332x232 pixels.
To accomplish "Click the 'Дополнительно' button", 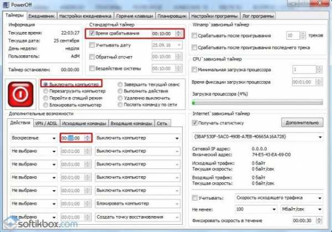I will 300,122.
